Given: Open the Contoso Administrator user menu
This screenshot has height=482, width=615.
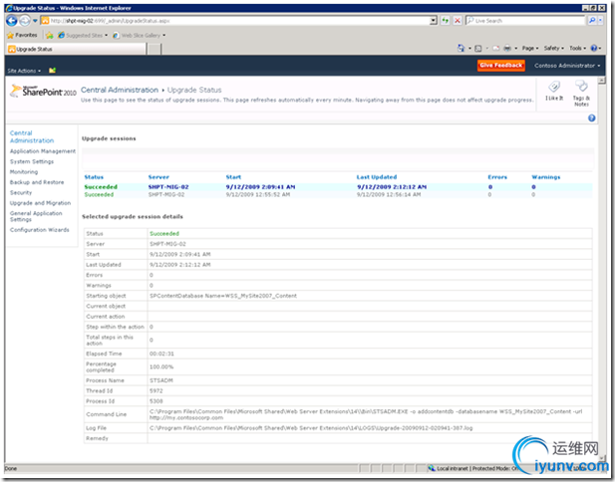Looking at the screenshot, I should click(x=567, y=66).
